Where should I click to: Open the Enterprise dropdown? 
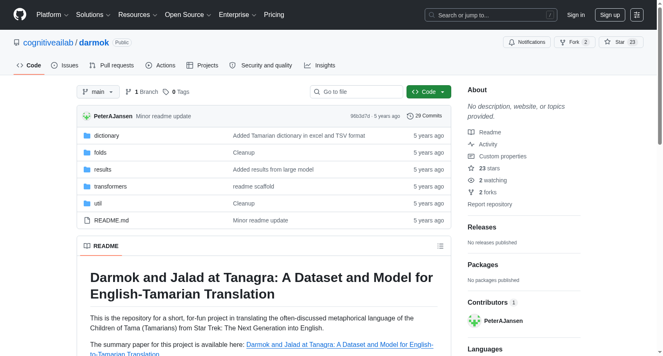tap(237, 15)
